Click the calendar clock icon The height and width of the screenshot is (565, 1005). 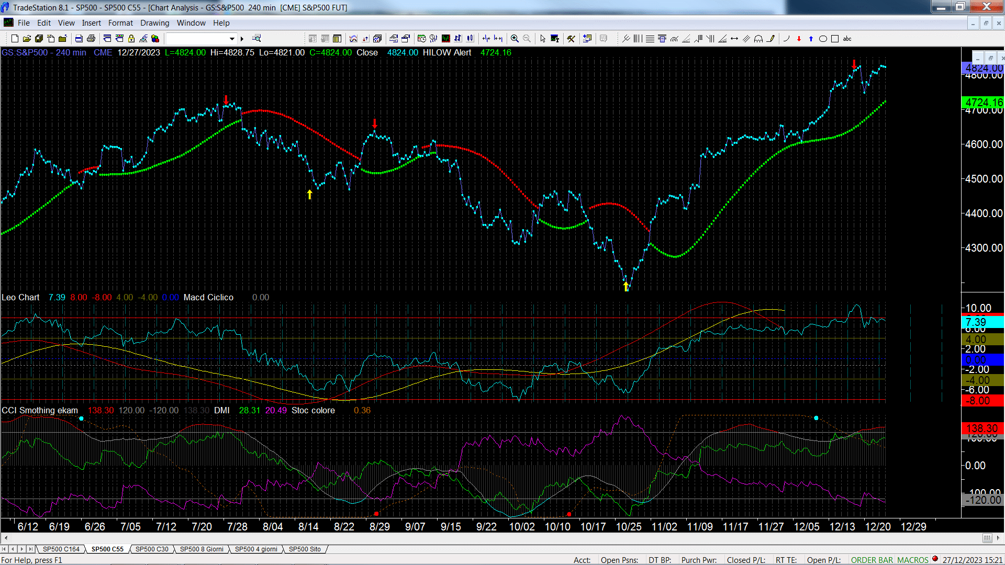pyautogui.click(x=421, y=38)
